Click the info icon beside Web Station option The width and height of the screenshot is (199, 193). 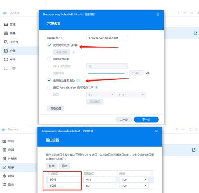click(97, 88)
